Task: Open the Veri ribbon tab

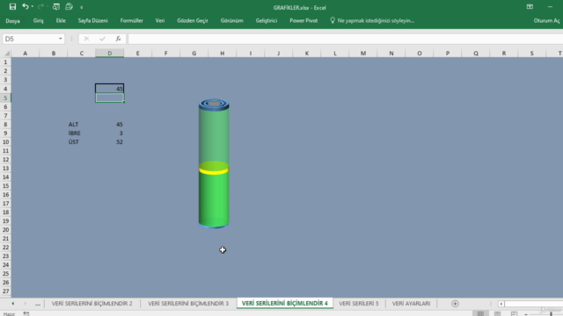Action: tap(160, 21)
